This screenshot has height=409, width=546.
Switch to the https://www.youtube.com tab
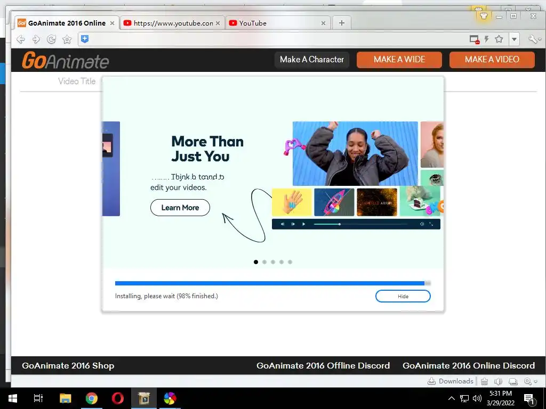point(172,23)
